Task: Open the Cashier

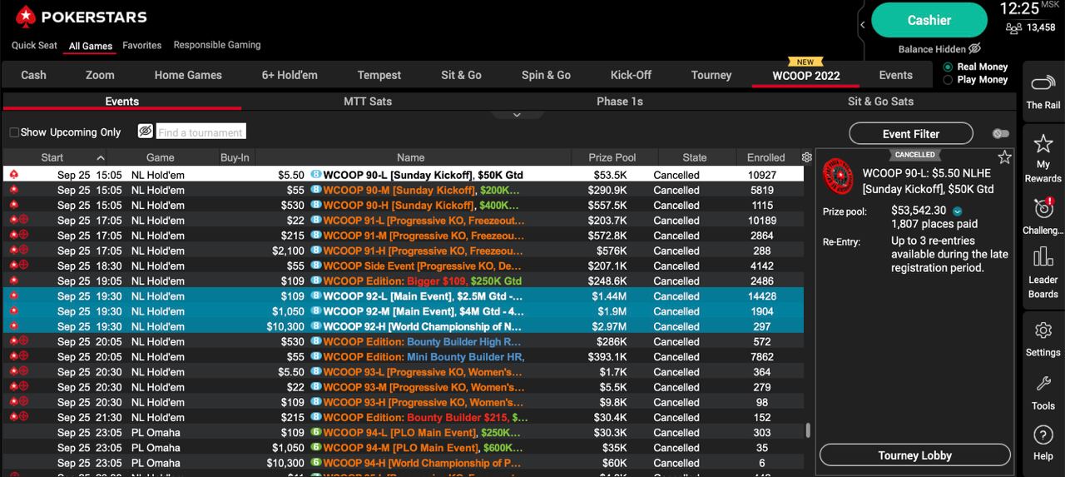Action: tap(929, 20)
